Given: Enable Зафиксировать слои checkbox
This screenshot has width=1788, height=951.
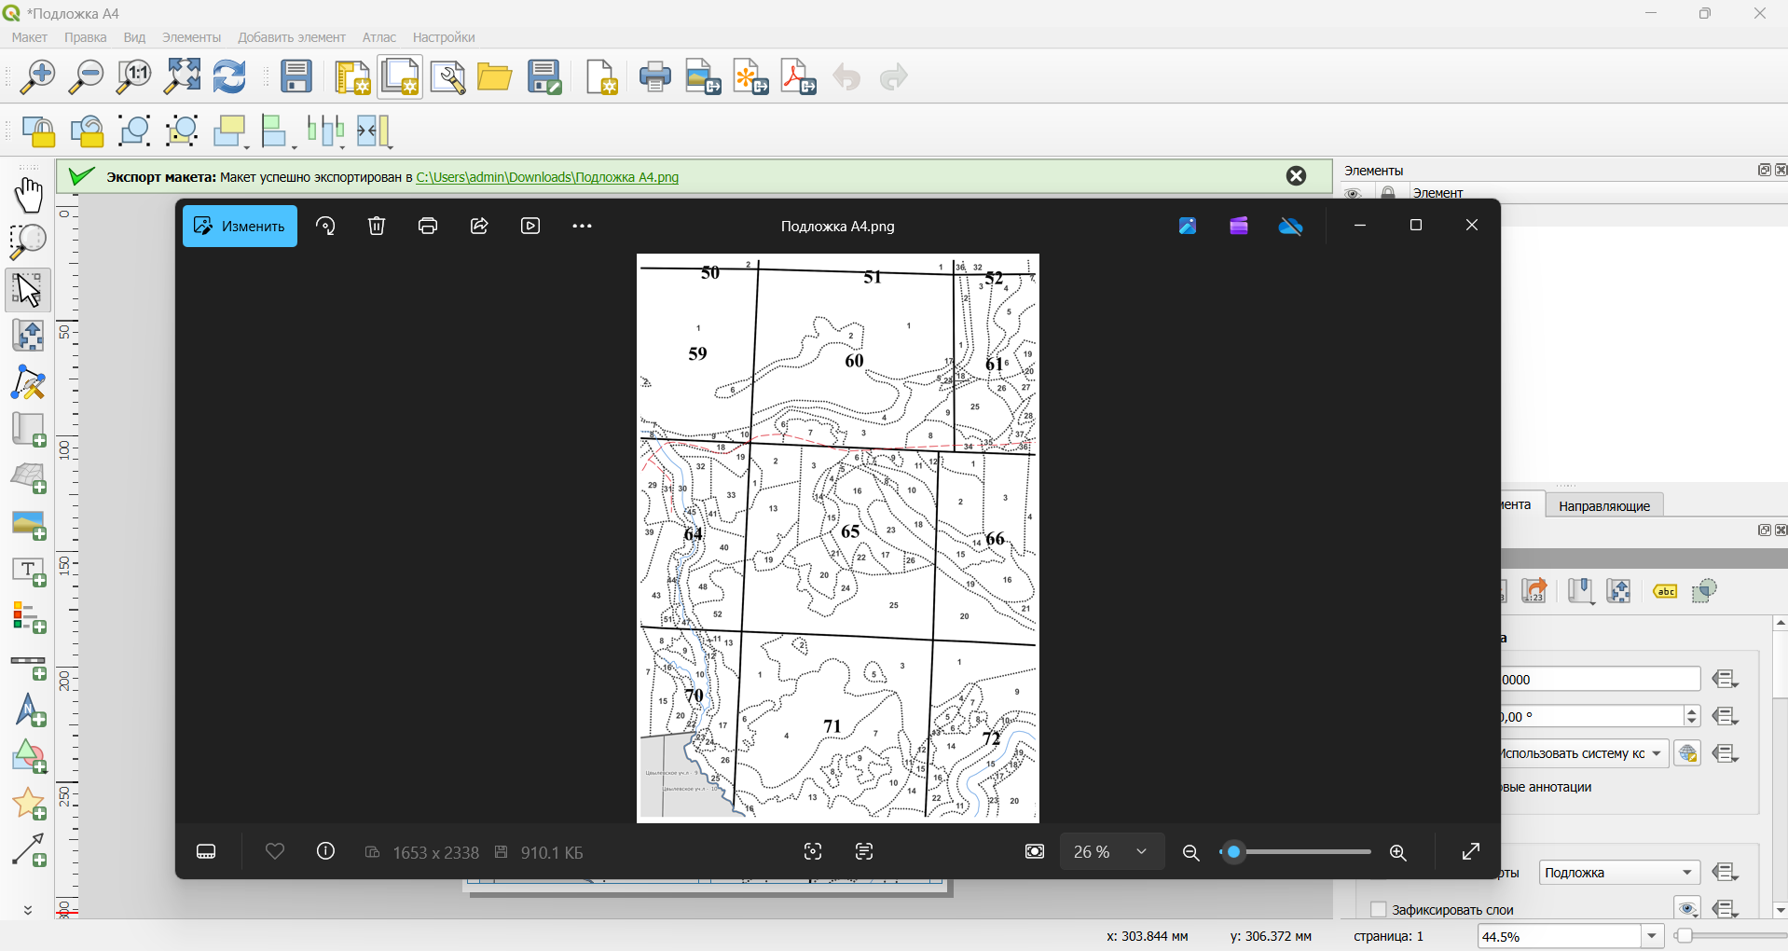Looking at the screenshot, I should [1379, 910].
